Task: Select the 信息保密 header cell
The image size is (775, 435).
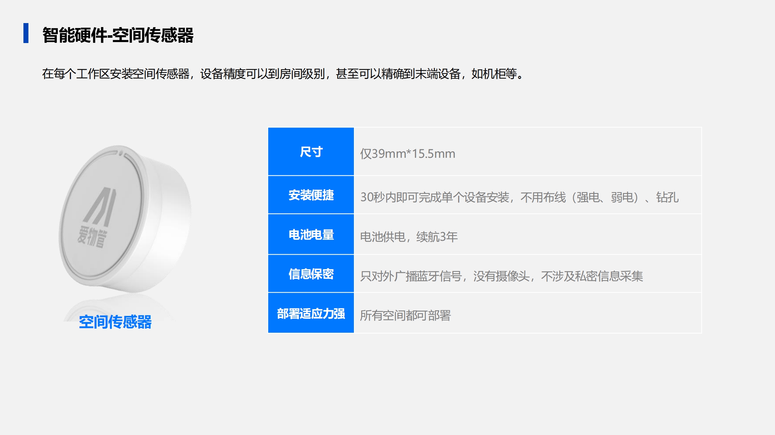Action: click(311, 273)
